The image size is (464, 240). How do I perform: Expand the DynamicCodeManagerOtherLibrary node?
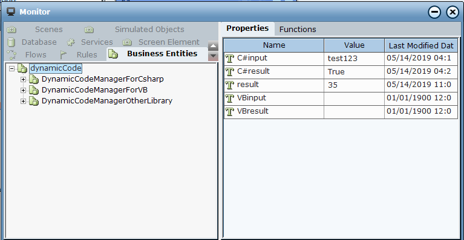(x=23, y=102)
